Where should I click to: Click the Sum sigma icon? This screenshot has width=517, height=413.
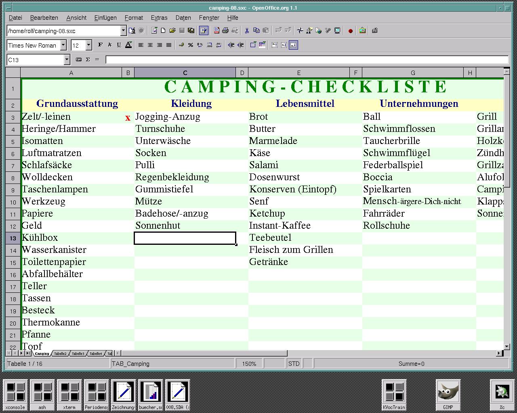click(88, 60)
